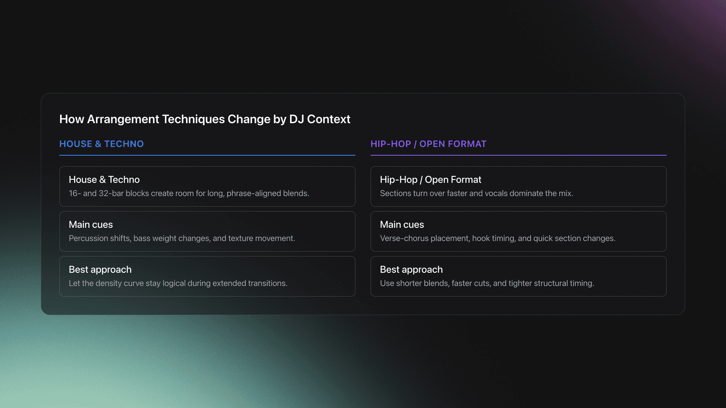Select the Main cues card under Hip-Hop

(518, 231)
